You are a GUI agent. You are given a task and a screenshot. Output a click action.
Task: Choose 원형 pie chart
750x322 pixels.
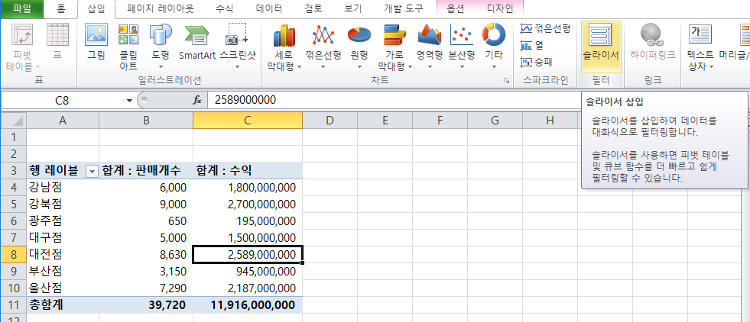(359, 47)
